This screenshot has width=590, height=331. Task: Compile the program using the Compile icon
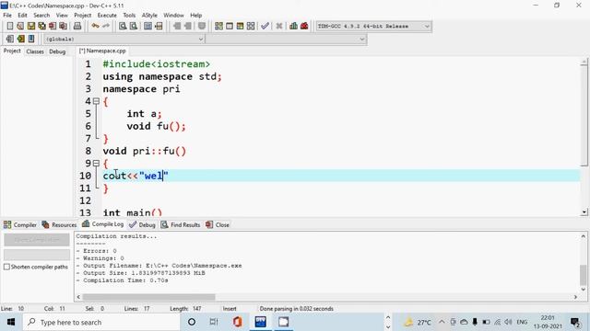218,26
